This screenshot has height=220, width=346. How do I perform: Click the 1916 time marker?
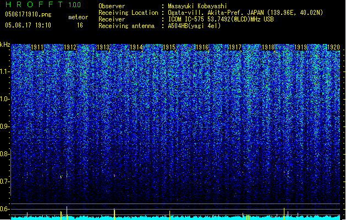coord(202,47)
